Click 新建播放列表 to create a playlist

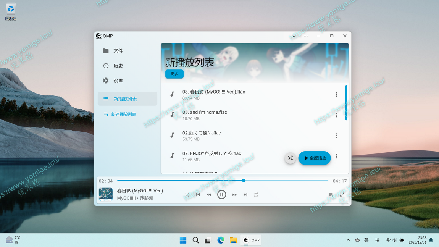123,114
